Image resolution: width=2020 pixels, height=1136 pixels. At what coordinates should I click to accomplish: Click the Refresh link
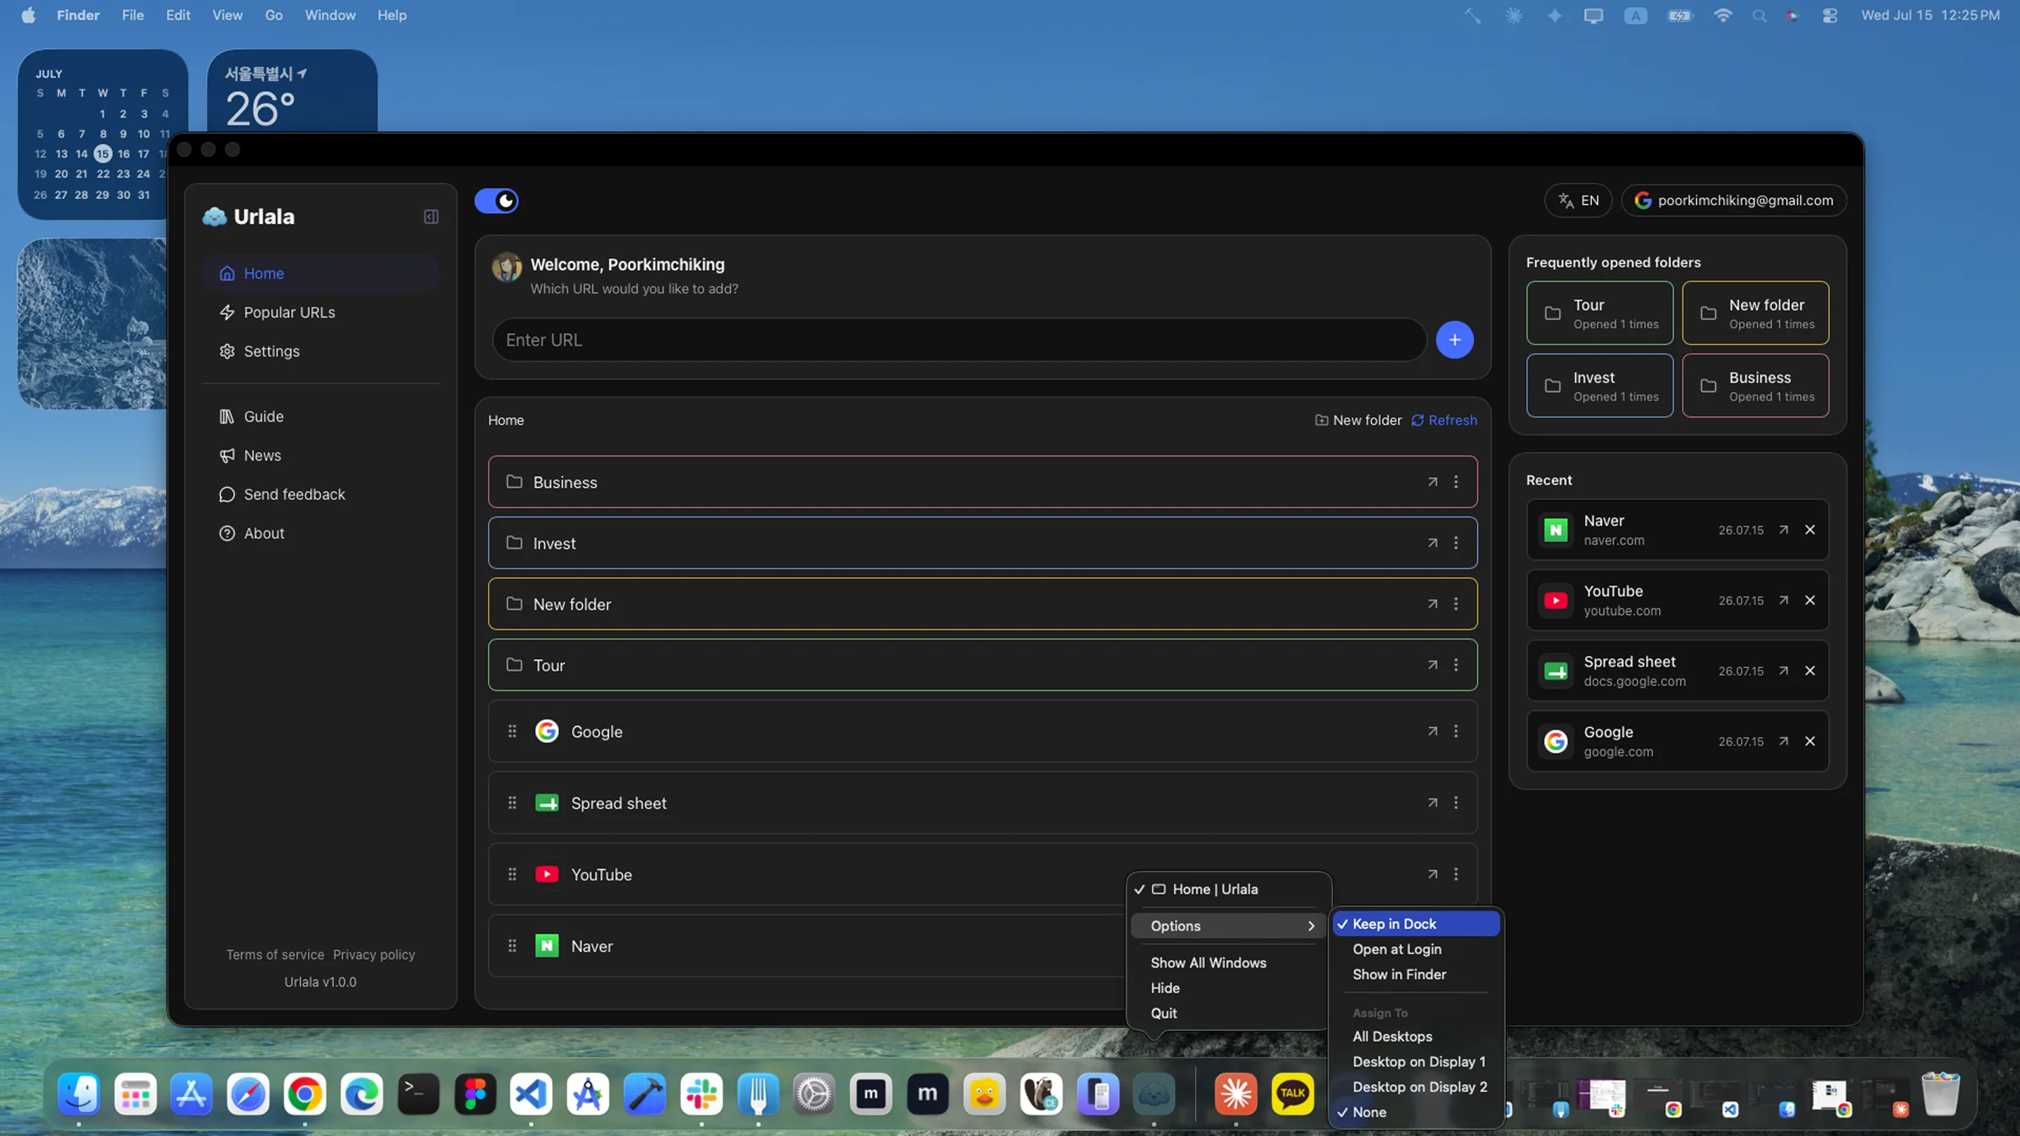click(1444, 420)
